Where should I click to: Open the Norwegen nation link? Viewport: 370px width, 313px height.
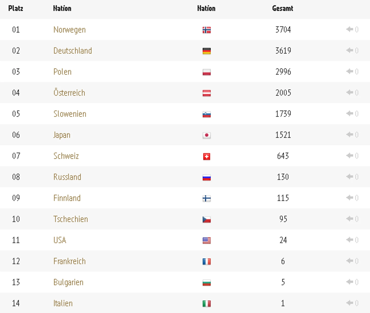(x=69, y=30)
